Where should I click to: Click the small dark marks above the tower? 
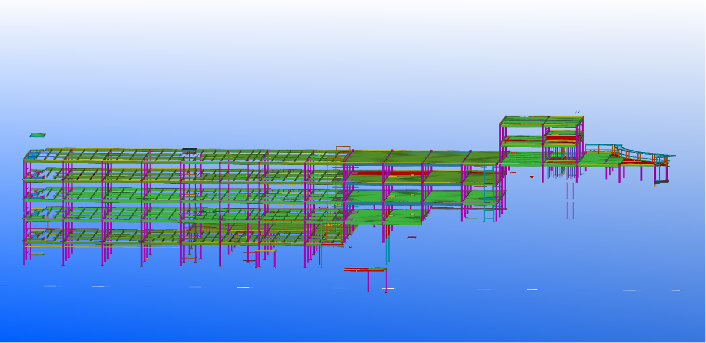[577, 112]
